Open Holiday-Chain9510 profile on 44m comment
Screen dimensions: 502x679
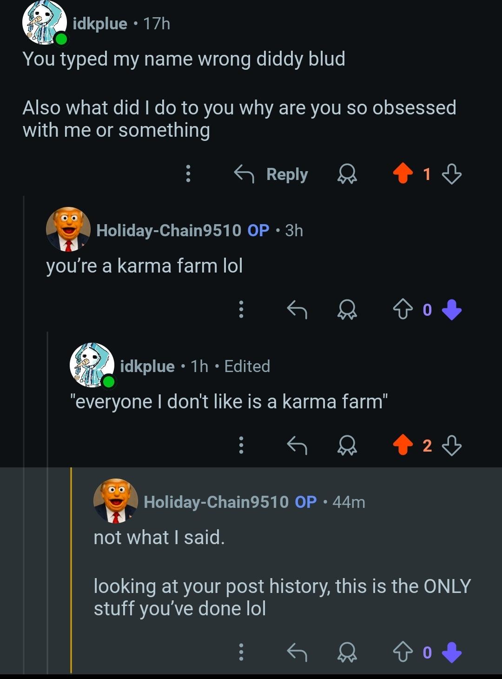coord(216,502)
